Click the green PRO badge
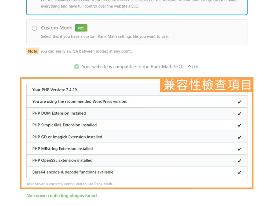Viewport: 275px width, 206px height. (x=81, y=28)
